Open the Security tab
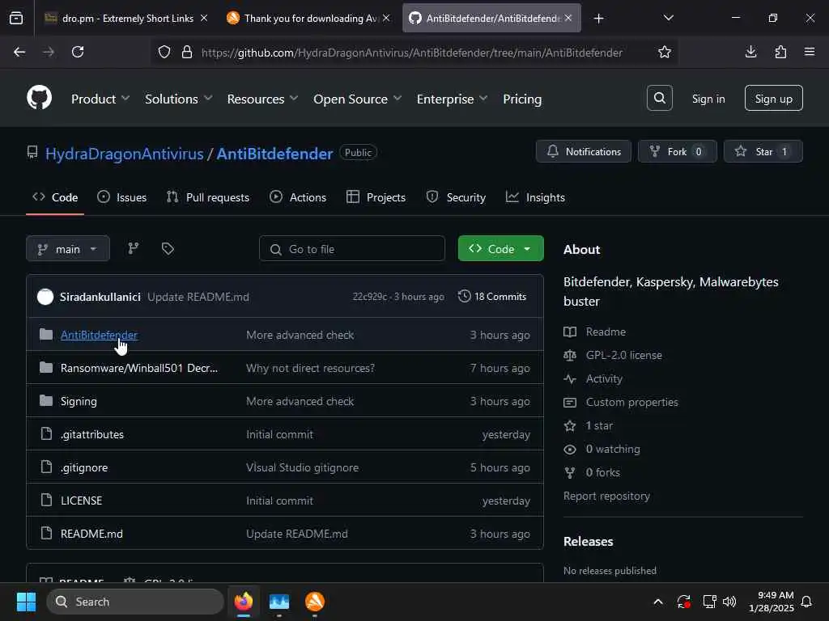Screen dimensions: 829x621 [x=456, y=197]
